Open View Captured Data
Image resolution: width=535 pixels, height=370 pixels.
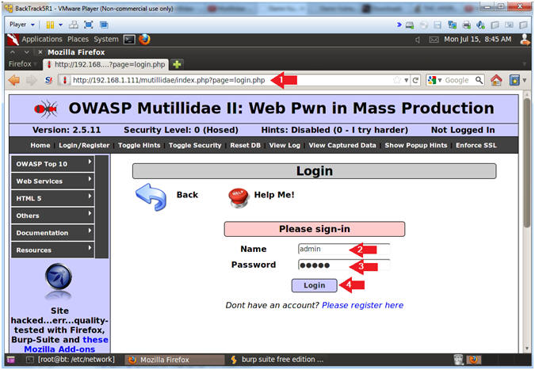tap(342, 145)
